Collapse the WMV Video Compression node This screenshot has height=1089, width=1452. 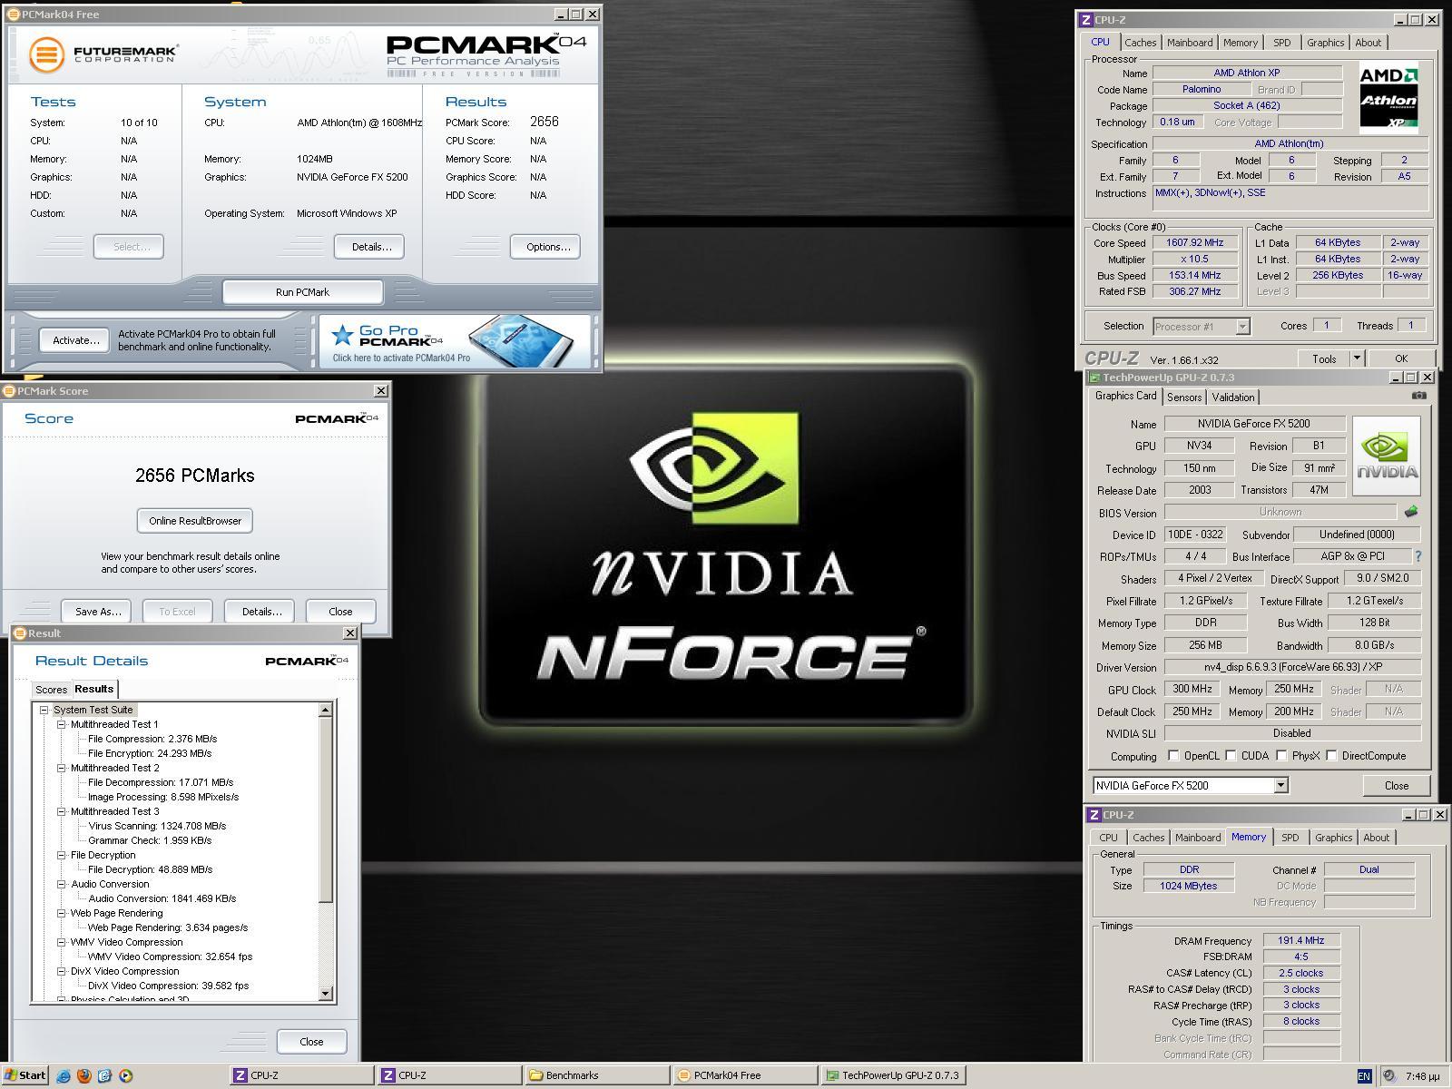click(x=62, y=942)
